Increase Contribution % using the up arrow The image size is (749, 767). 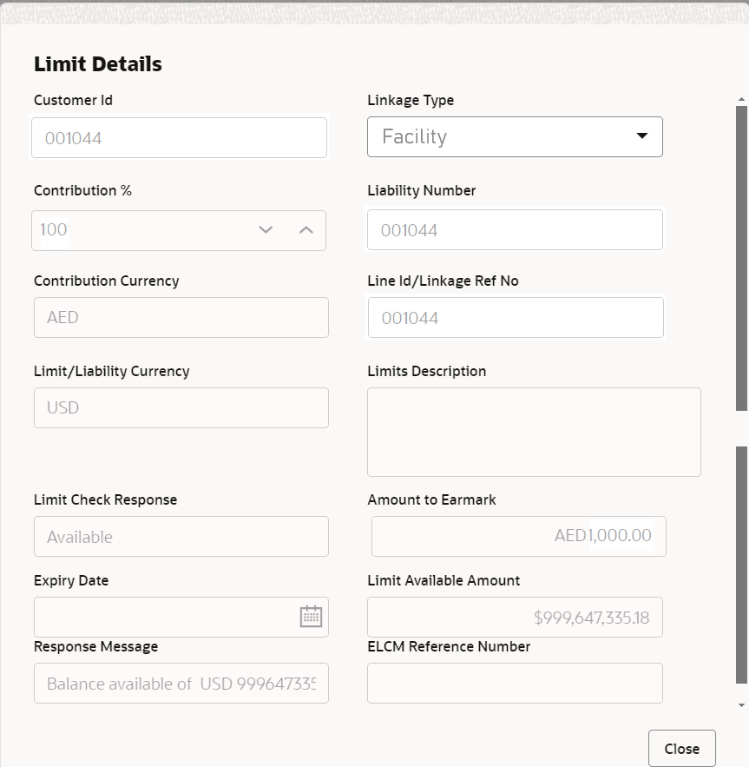pos(306,229)
